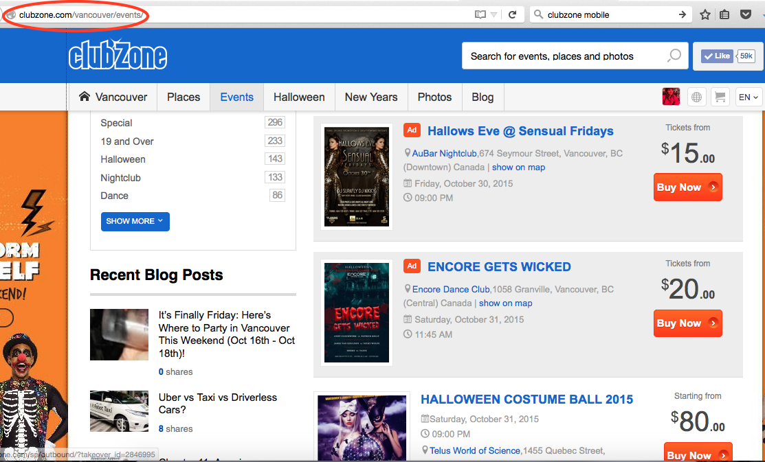
Task: Click the 296 count beside Special
Action: [275, 122]
